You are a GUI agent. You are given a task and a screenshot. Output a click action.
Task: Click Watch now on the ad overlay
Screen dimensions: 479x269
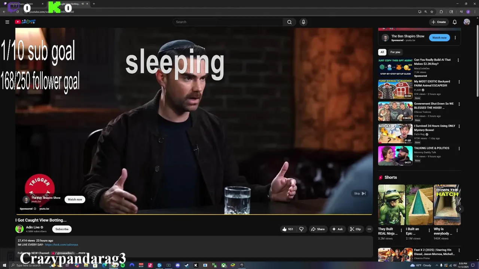(x=75, y=200)
